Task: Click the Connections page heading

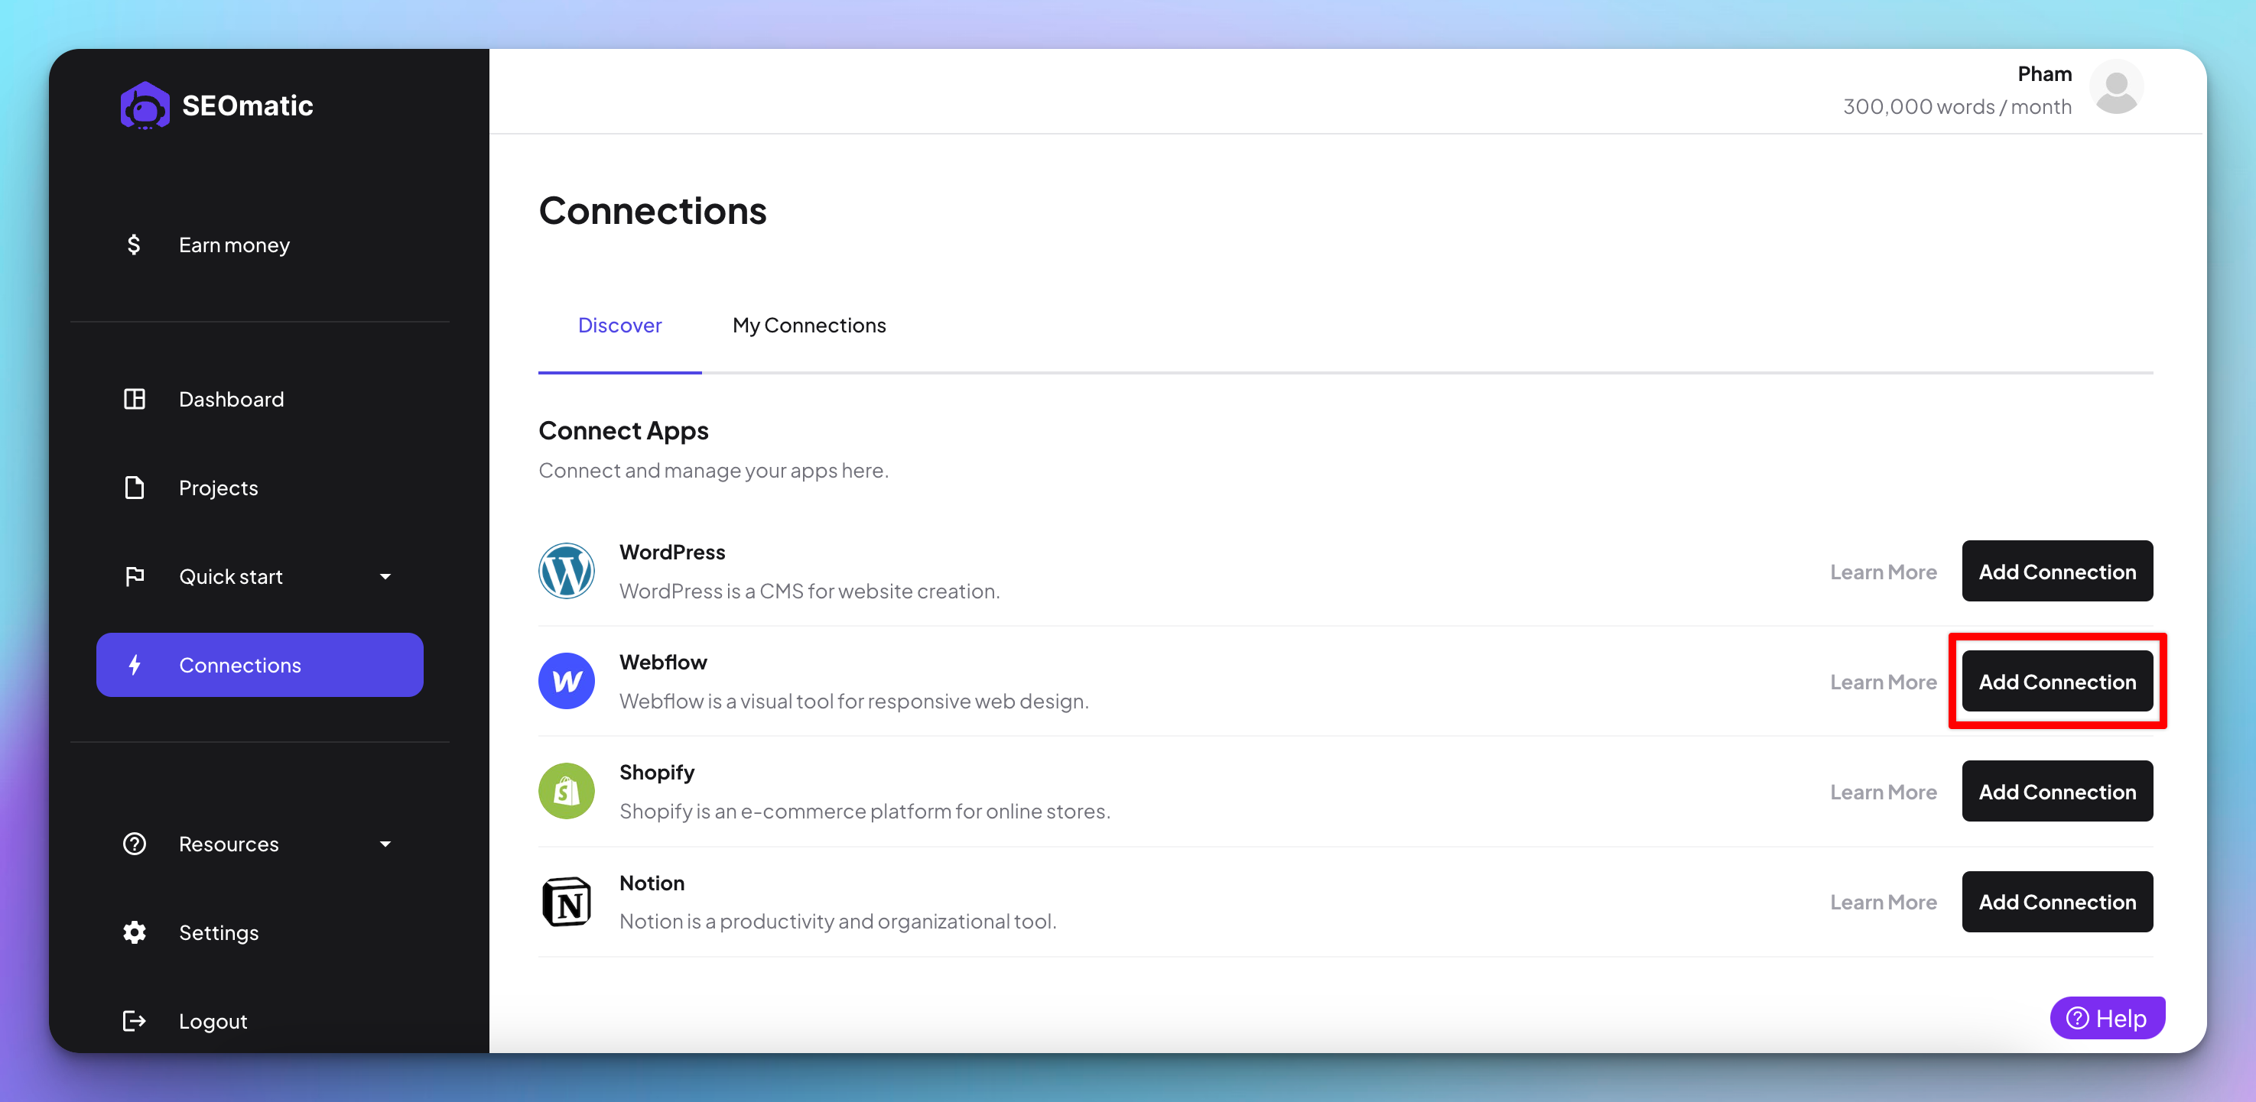Action: (652, 211)
